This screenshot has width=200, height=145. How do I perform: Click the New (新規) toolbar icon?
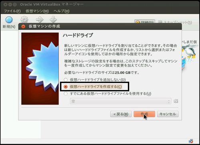(x=9, y=20)
